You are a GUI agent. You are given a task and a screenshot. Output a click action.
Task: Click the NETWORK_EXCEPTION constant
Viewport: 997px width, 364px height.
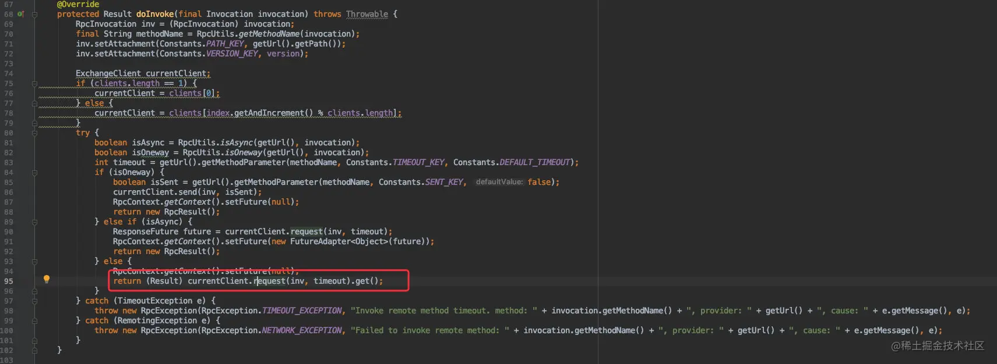click(302, 330)
